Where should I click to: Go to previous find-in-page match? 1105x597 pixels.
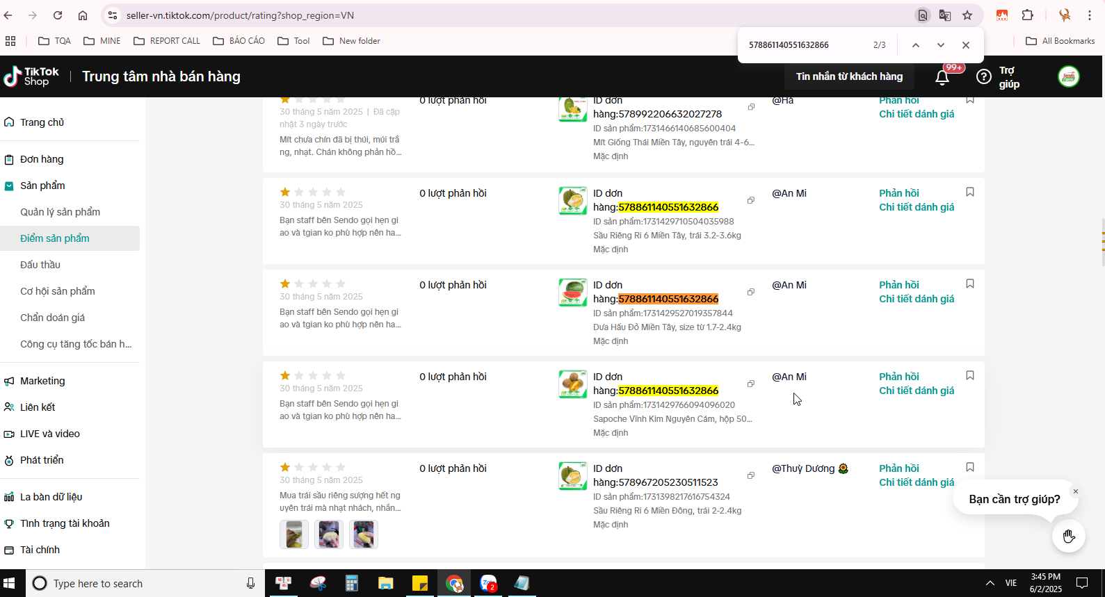(916, 45)
